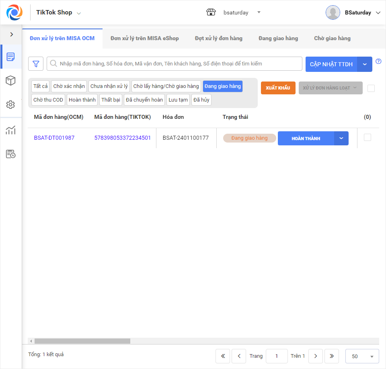The height and width of the screenshot is (369, 386).
Task: Open the TikTok Shop channel dropdown
Action: pos(58,12)
